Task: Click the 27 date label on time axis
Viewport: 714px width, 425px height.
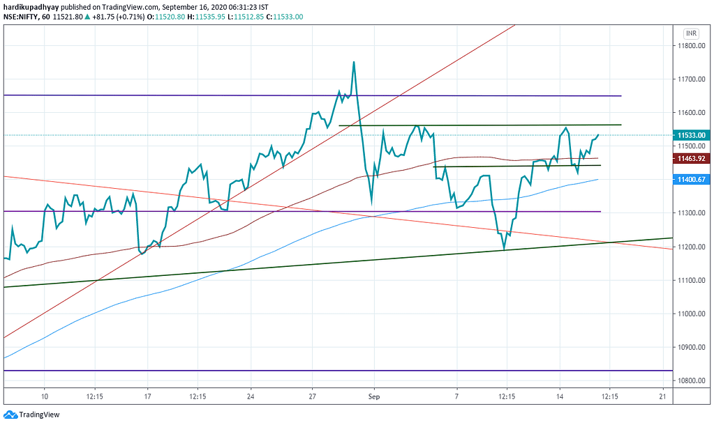Action: tap(313, 397)
